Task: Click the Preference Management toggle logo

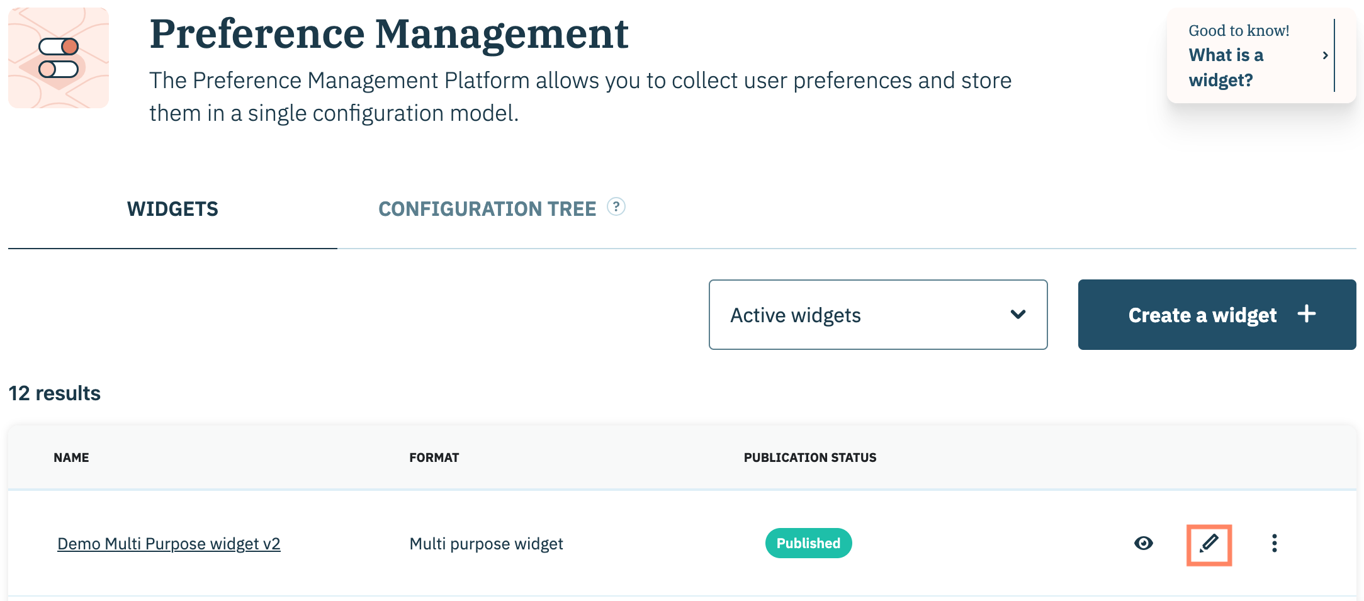Action: tap(59, 58)
